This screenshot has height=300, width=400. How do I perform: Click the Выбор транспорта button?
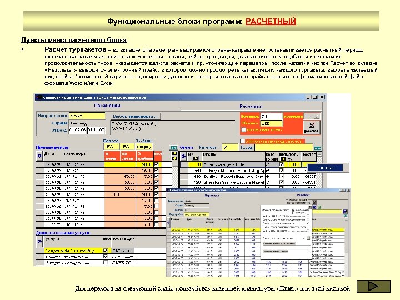point(136,116)
